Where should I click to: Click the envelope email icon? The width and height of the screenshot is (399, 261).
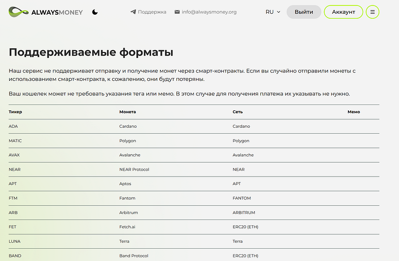coord(177,12)
